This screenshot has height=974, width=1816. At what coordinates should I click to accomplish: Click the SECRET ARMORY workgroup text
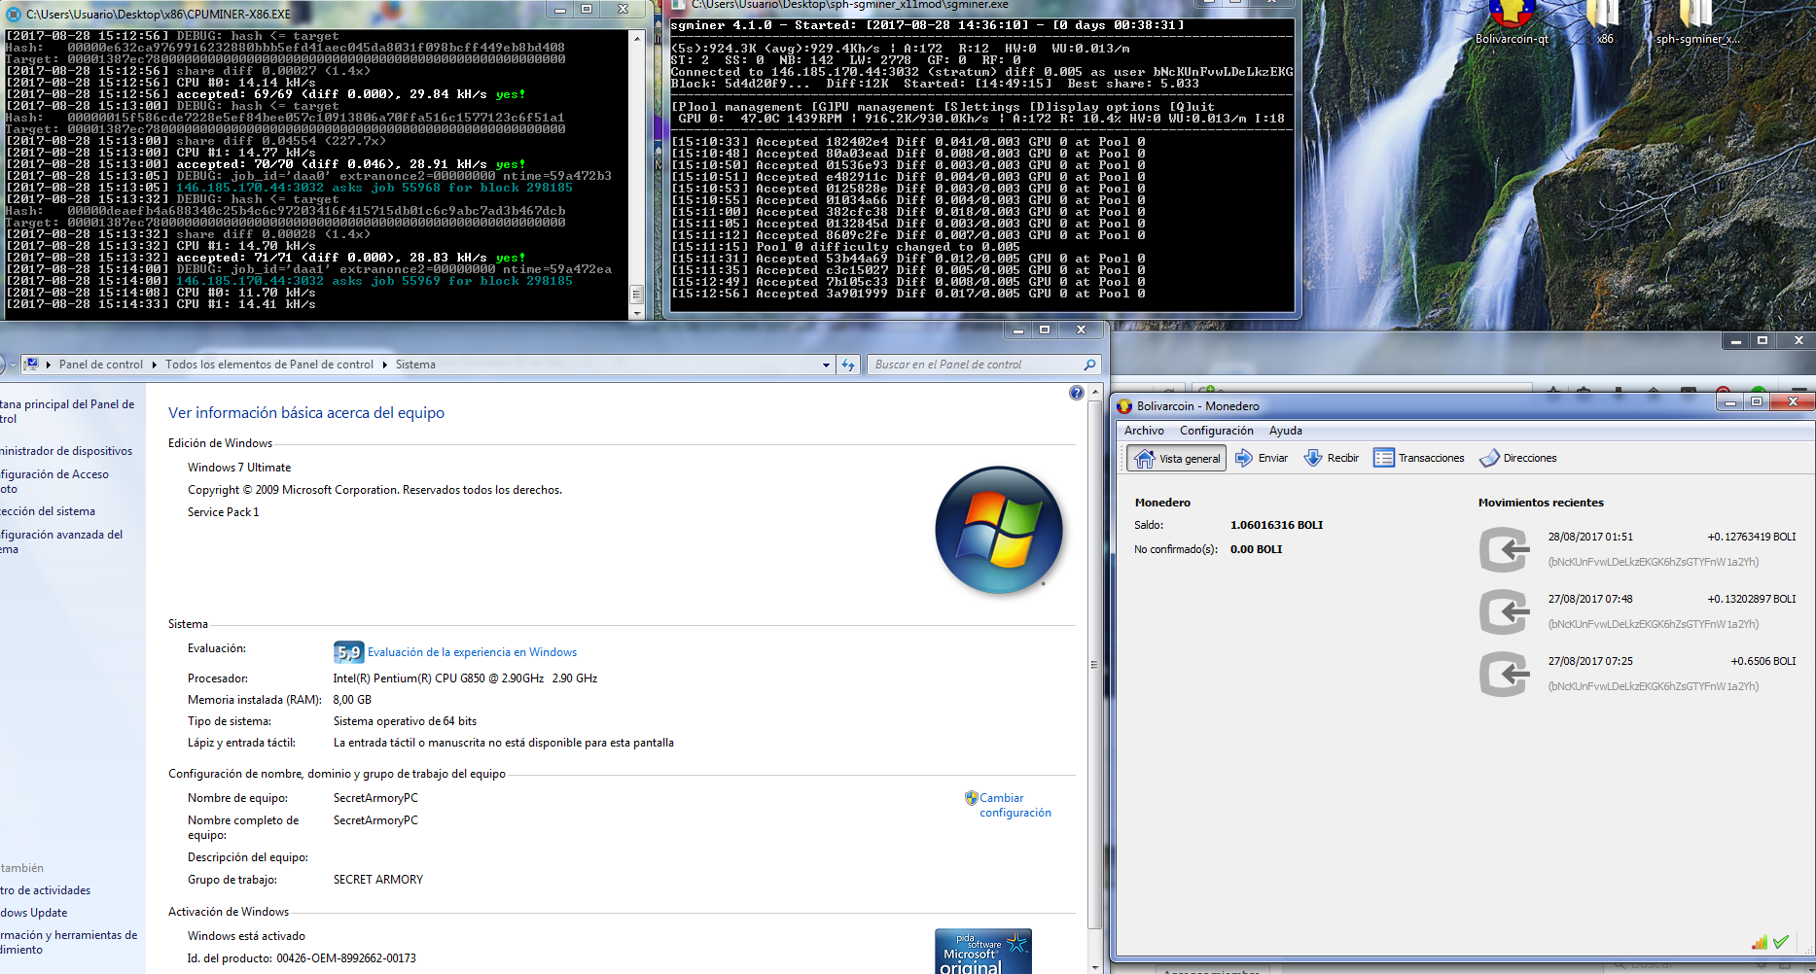pos(378,880)
